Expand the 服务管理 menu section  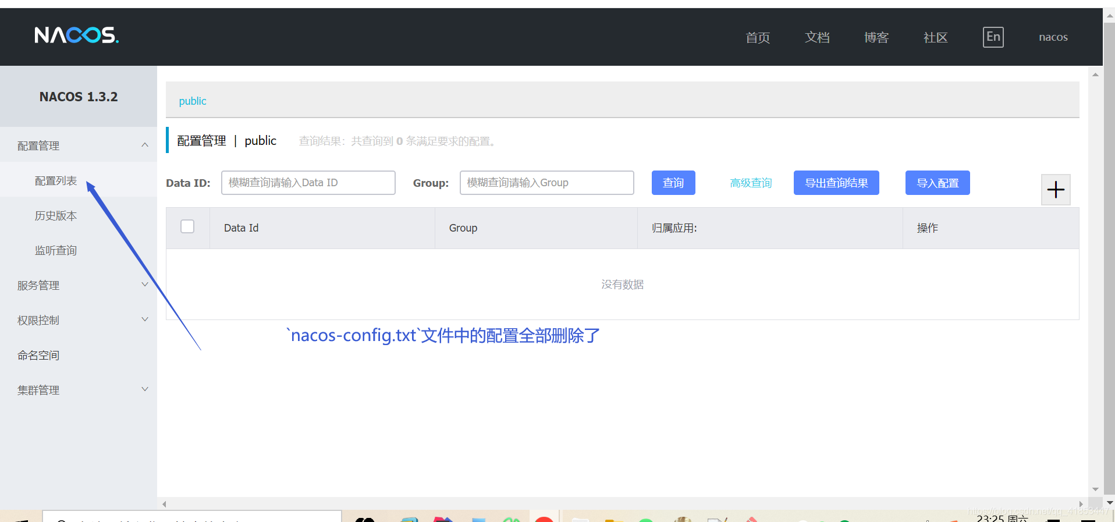coord(79,285)
